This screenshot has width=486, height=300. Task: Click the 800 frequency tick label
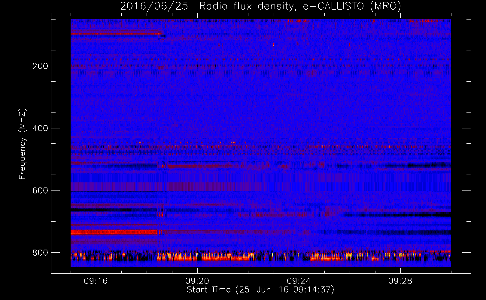pos(40,253)
